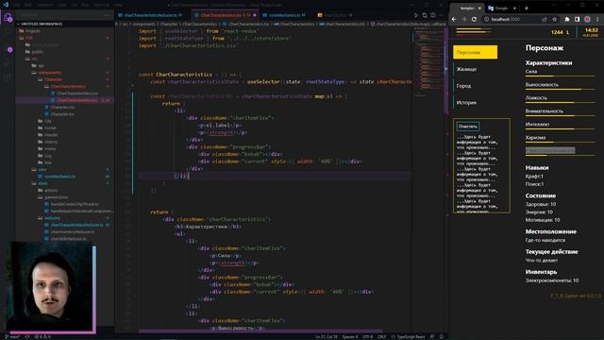604x340 pixels.
Task: Open a new Chrome tab
Action: click(527, 8)
